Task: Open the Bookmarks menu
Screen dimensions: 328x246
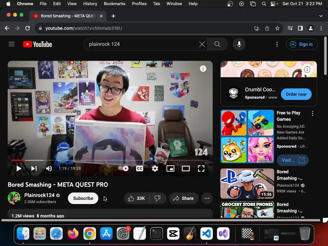Action: [x=114, y=4]
